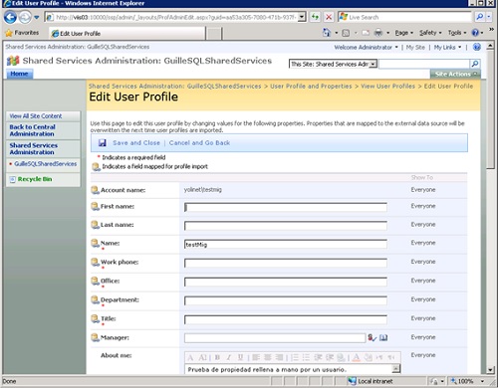Screen dimensions: 498x388
Task: Click the browser Home page icon
Action: point(327,33)
